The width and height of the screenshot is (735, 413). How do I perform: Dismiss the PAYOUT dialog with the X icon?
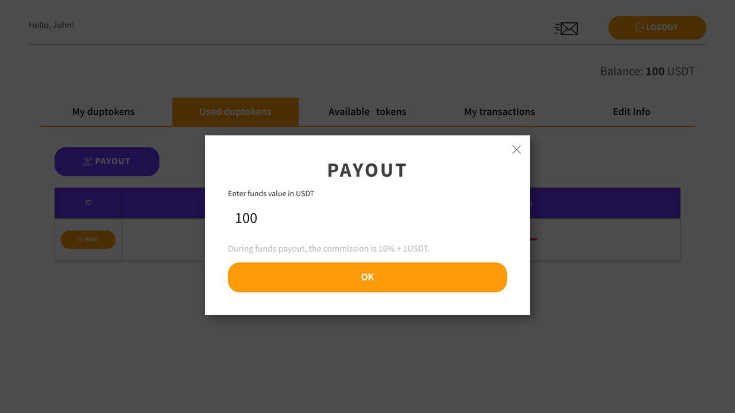pos(516,149)
